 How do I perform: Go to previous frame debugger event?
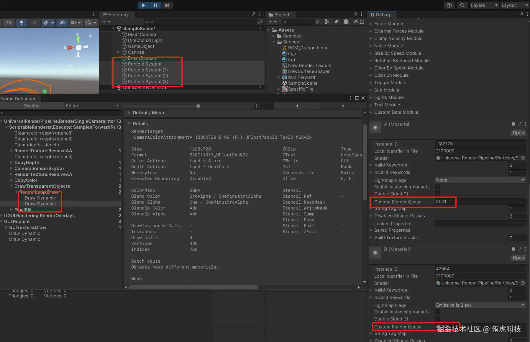(x=297, y=106)
